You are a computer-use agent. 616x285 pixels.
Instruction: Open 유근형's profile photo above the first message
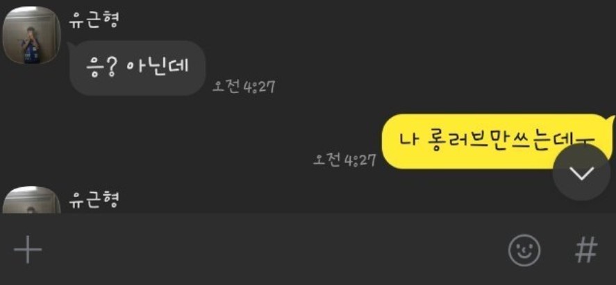31,35
